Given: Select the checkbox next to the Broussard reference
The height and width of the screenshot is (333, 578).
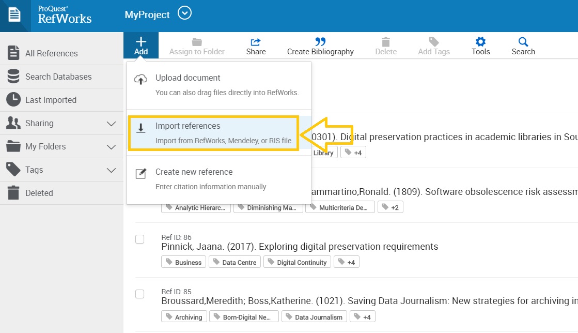Looking at the screenshot, I should (x=139, y=294).
